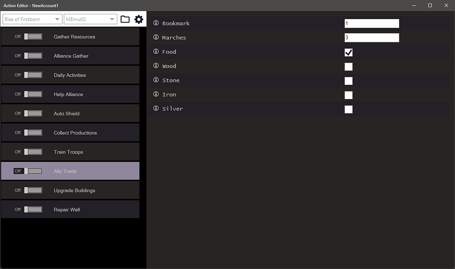Click the info icon beside Bookmark
Screen dimensions: 455x269
[156, 23]
